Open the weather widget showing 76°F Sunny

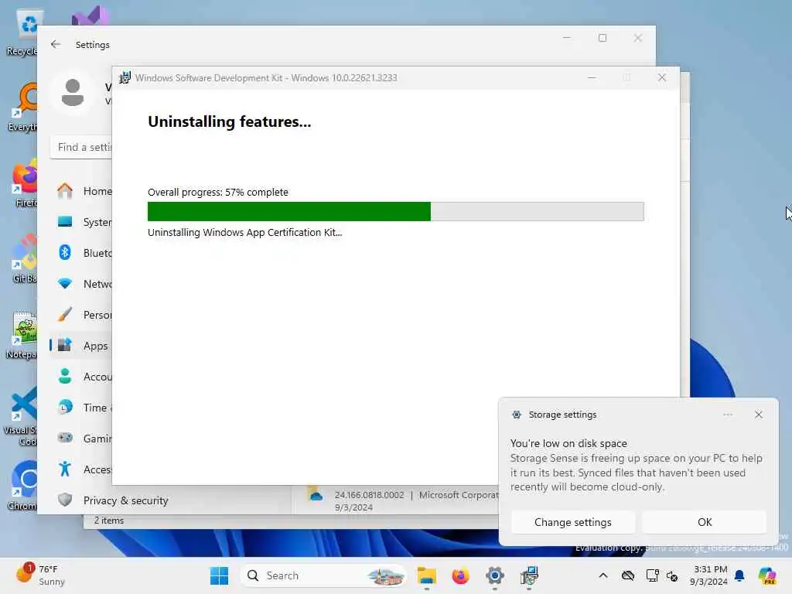coord(40,575)
